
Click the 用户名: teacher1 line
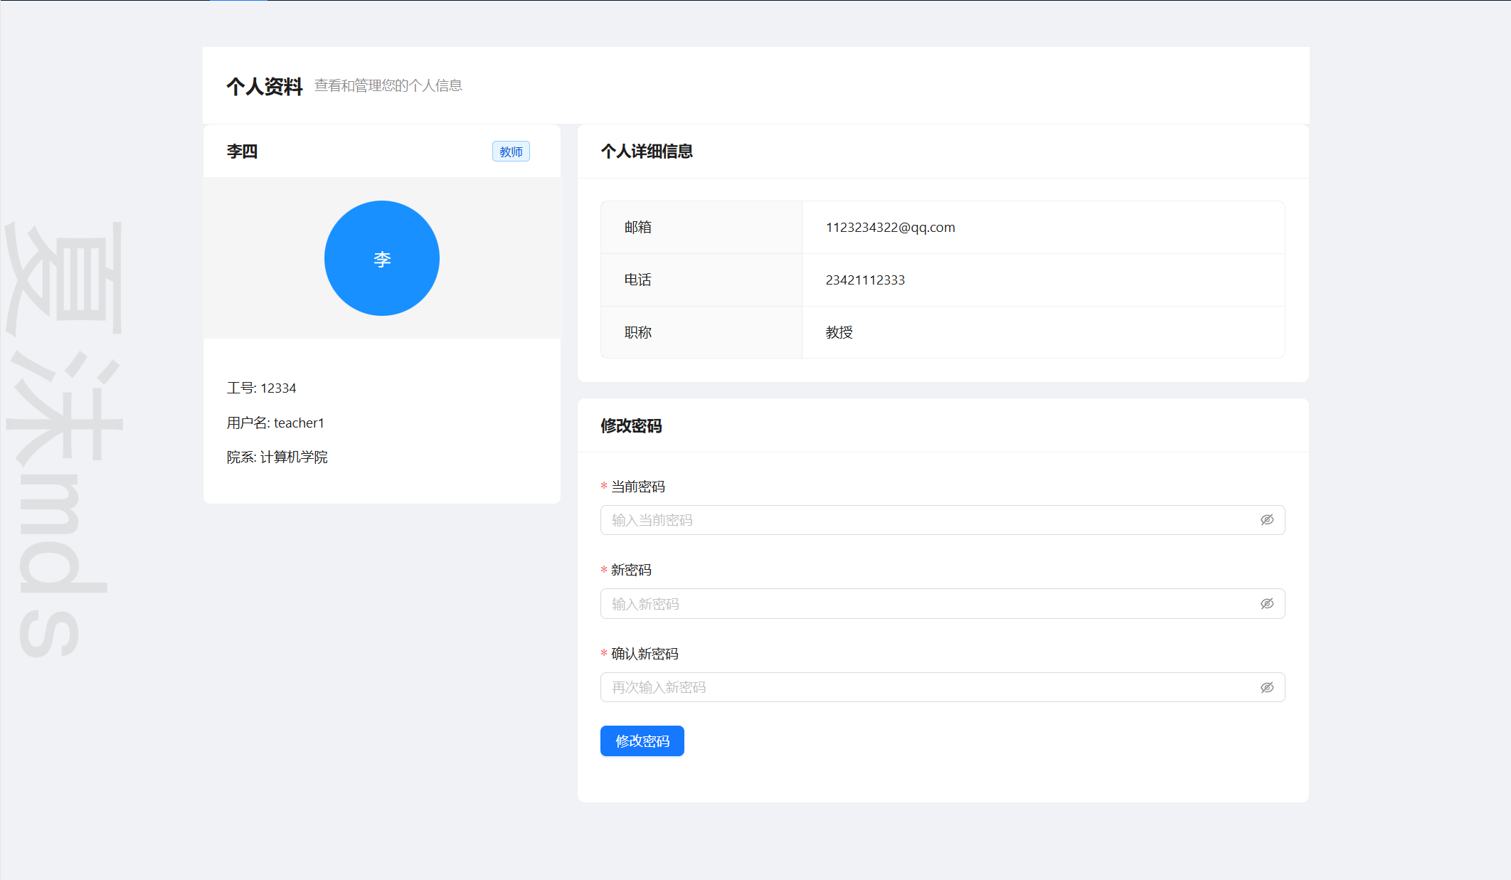pos(275,423)
